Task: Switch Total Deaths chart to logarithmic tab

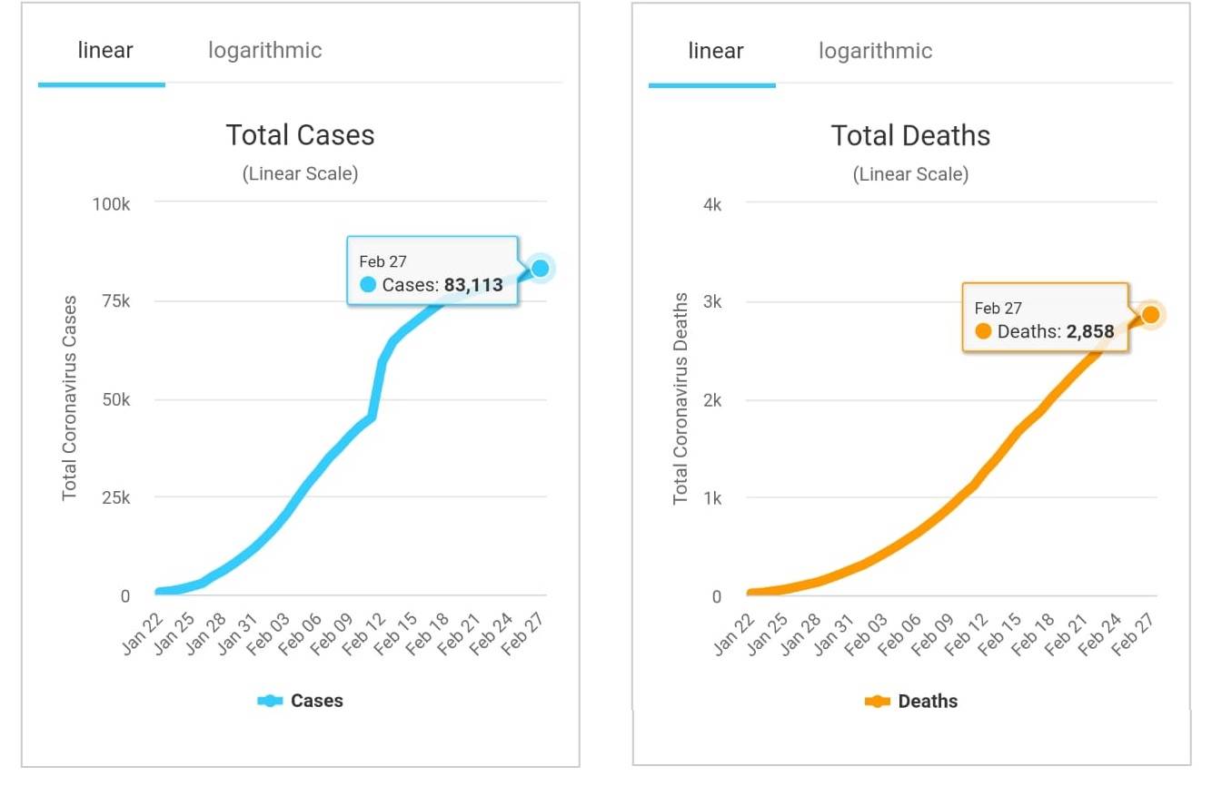Action: point(875,51)
